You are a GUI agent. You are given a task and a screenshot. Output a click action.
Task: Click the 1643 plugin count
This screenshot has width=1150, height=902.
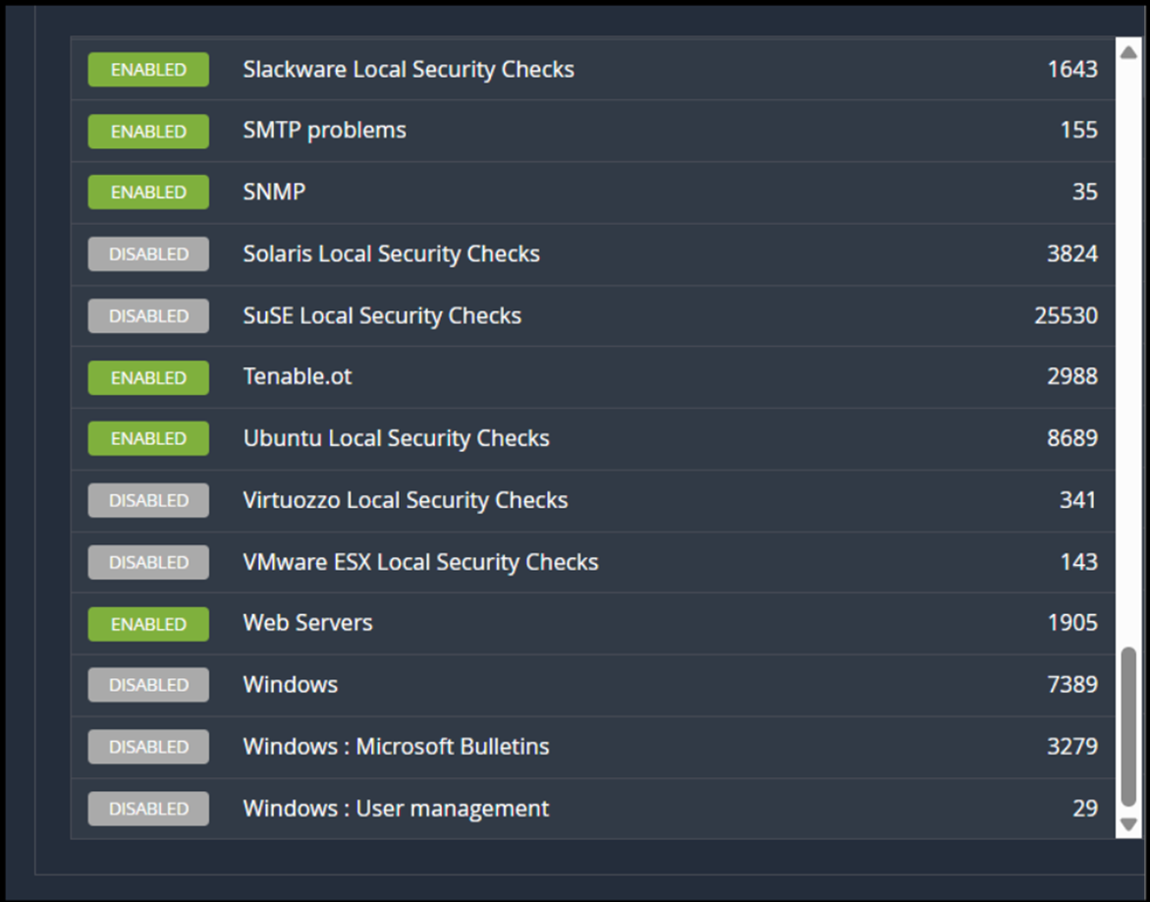coord(1072,69)
